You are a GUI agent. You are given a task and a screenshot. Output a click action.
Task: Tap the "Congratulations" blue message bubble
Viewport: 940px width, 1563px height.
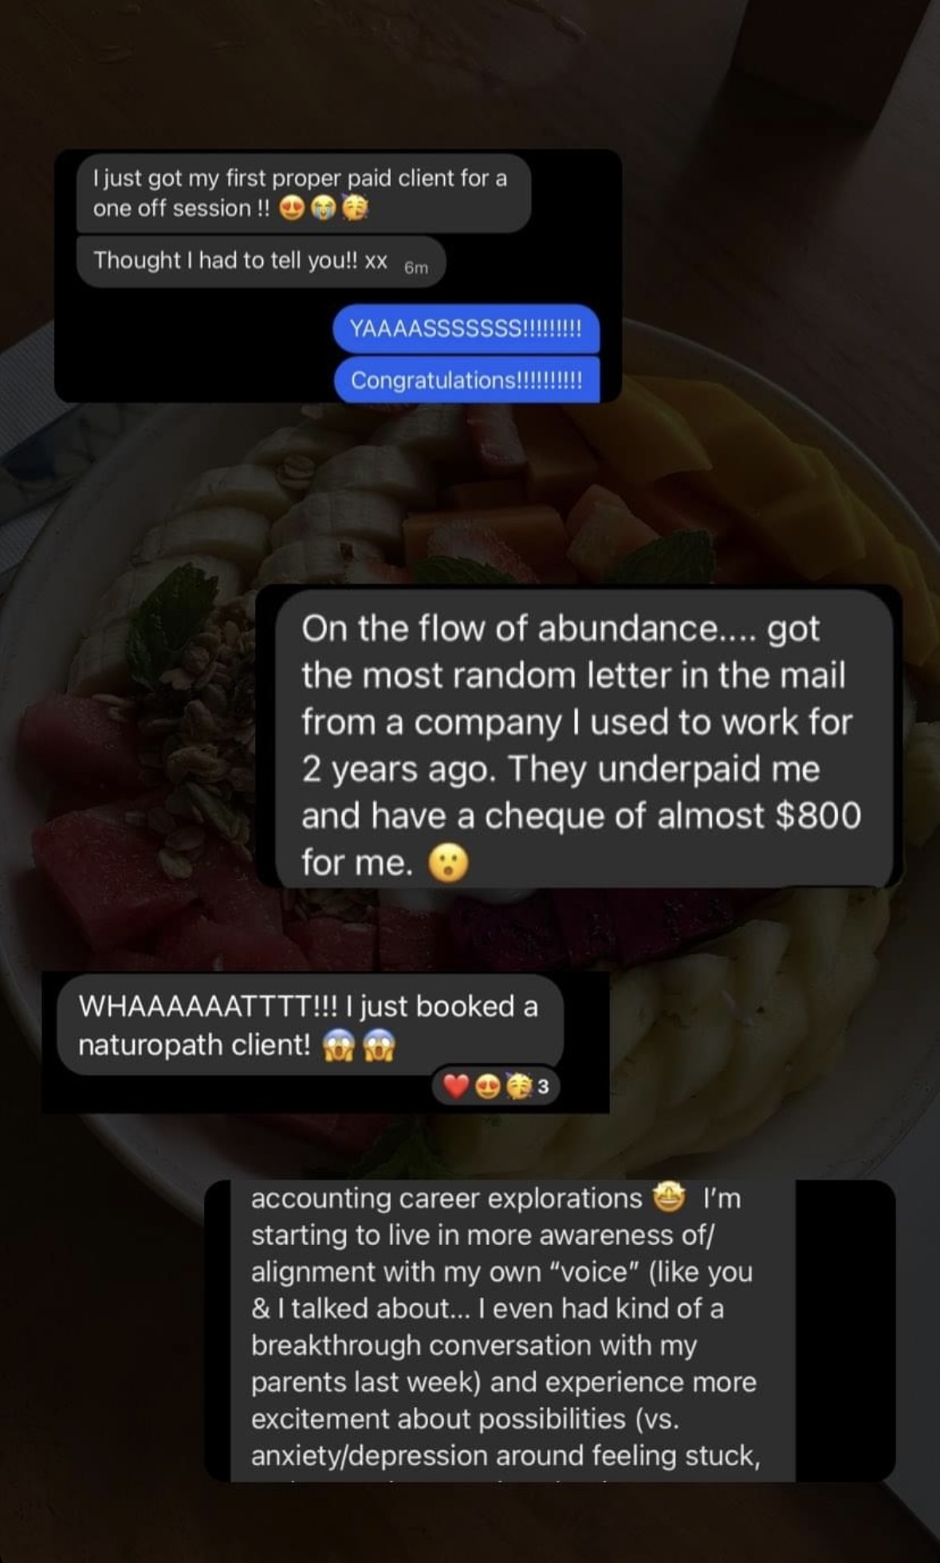coord(466,379)
